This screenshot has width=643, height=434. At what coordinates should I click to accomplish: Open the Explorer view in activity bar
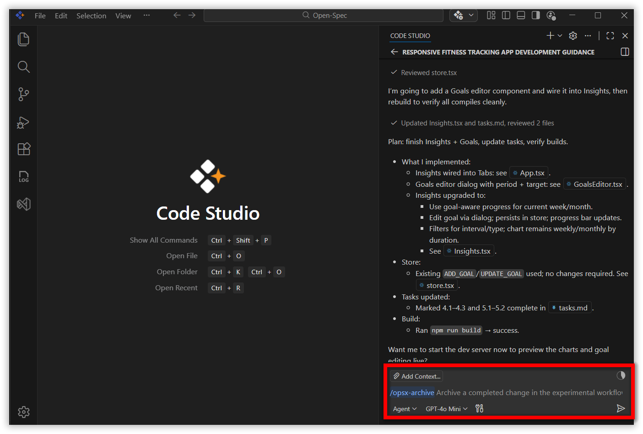pyautogui.click(x=23, y=39)
